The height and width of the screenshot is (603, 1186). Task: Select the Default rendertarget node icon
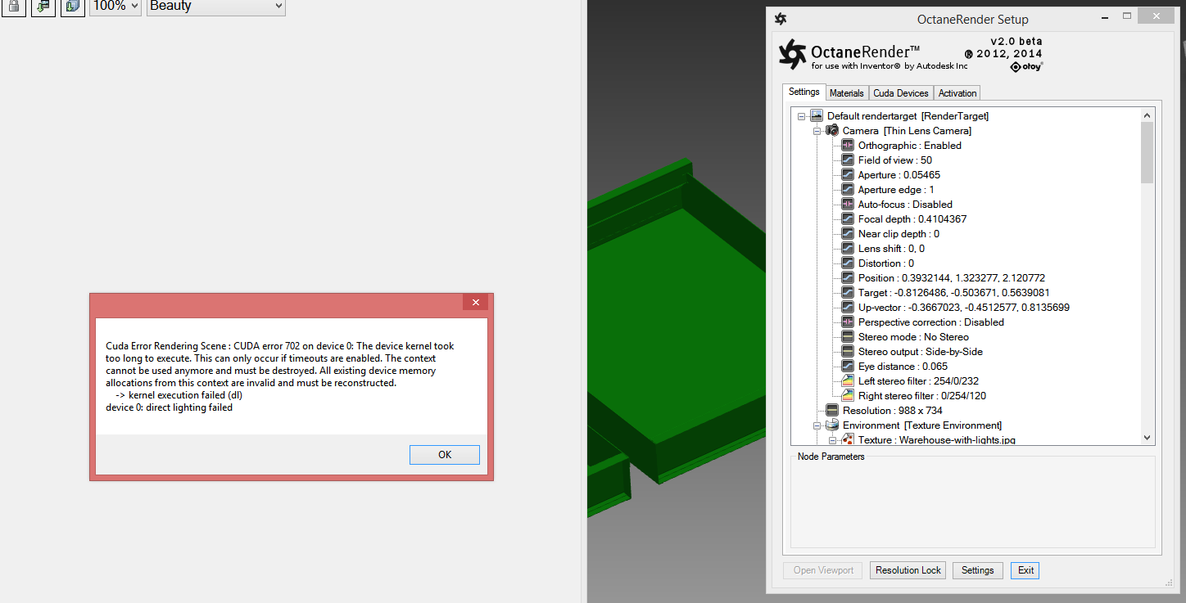click(x=817, y=116)
